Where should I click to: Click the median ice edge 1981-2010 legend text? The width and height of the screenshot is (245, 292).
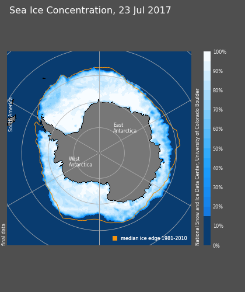pyautogui.click(x=154, y=238)
